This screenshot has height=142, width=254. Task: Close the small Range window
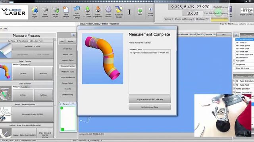(73, 104)
